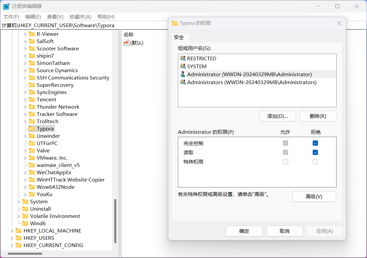Click the WeChatAppEx folder icon
This screenshot has width=367, height=258.
[x=31, y=173]
